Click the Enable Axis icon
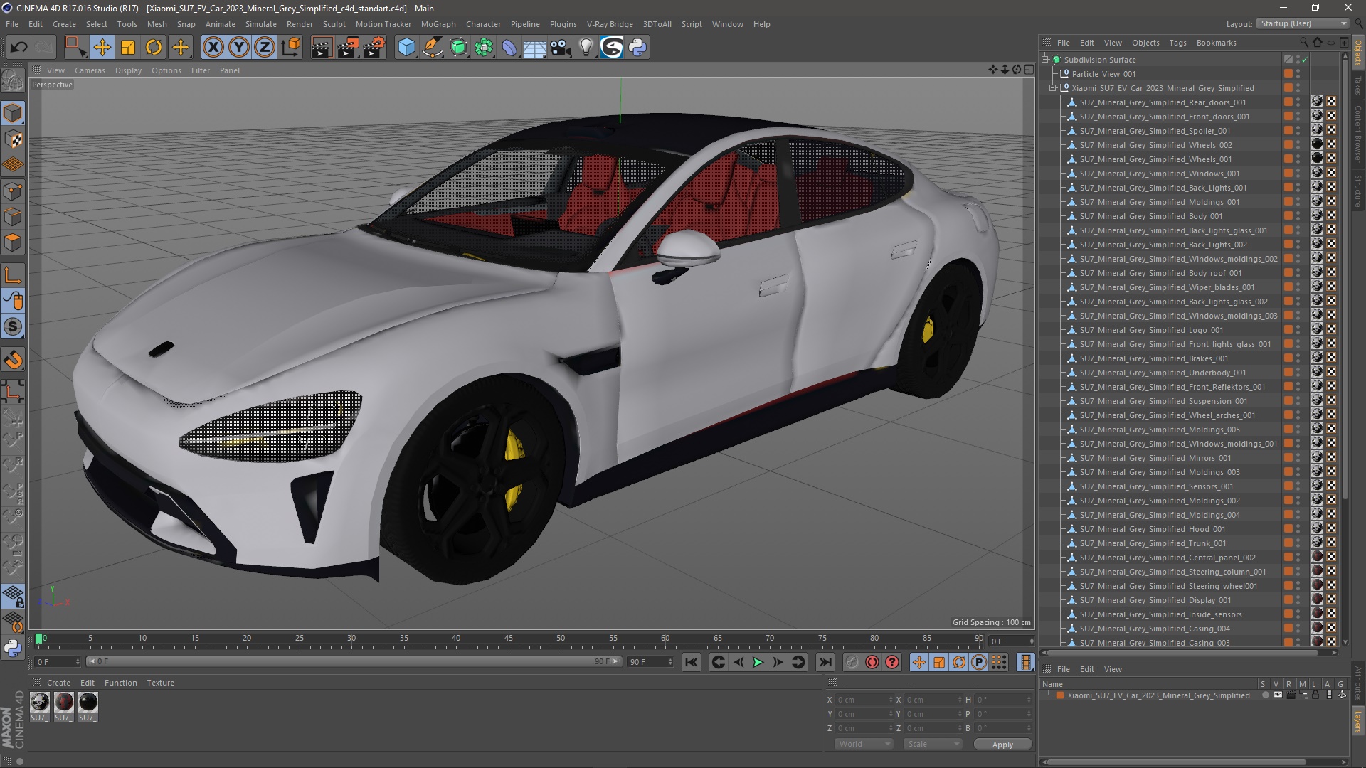1366x768 pixels. (13, 275)
